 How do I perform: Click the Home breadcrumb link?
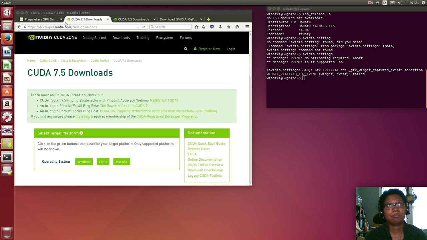pos(31,61)
